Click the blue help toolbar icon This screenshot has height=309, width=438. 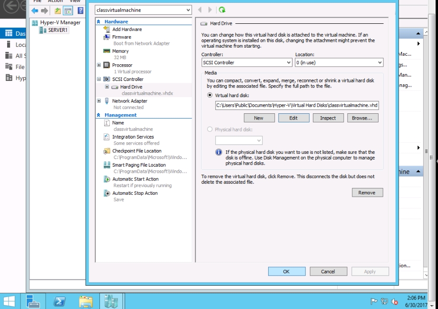[80, 10]
